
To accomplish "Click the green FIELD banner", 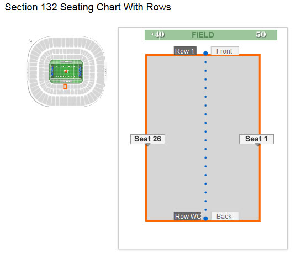I will point(211,35).
